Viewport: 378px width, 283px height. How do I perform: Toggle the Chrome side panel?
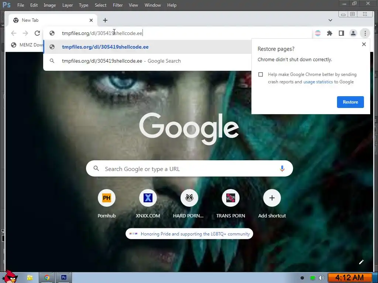tap(341, 33)
